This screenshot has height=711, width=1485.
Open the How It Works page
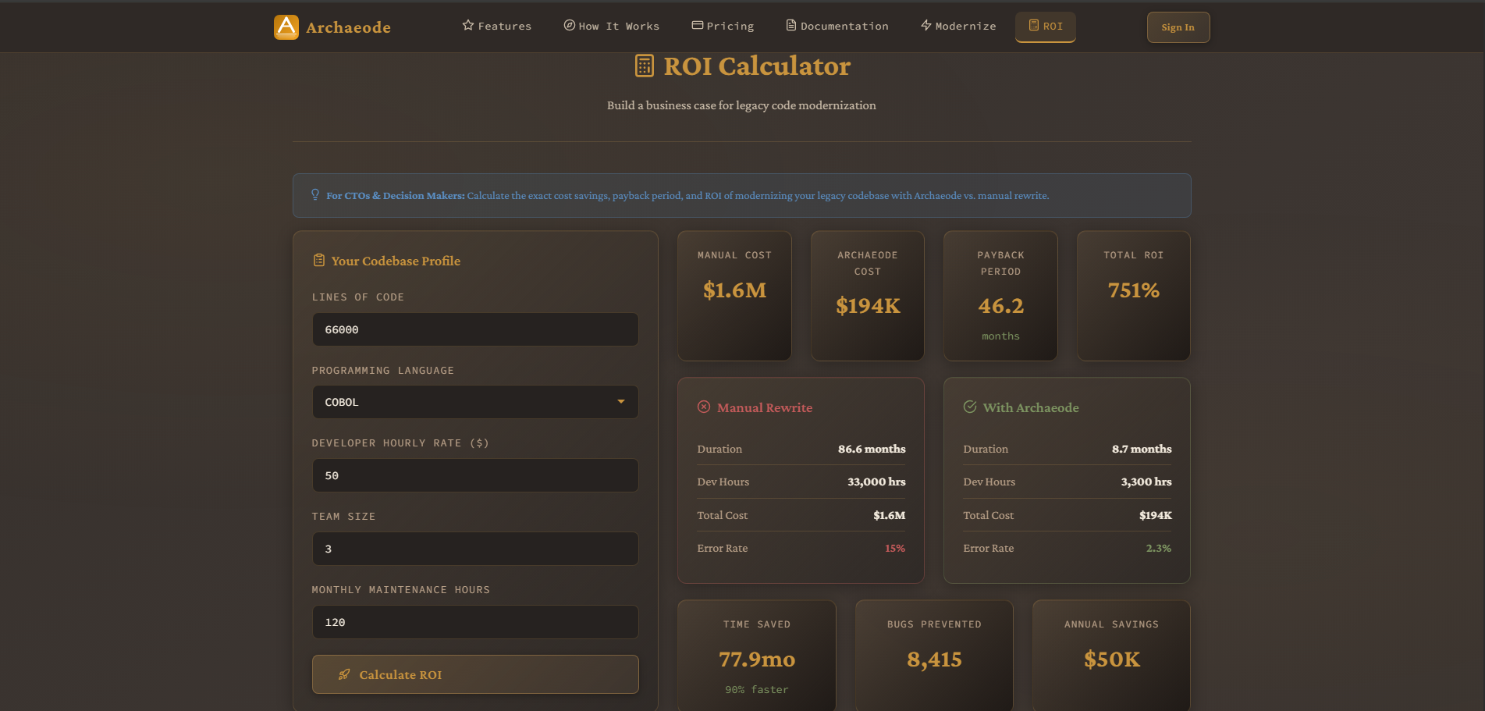point(612,27)
